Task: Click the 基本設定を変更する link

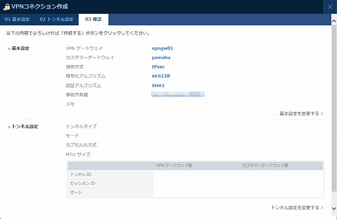Action: pos(301,114)
